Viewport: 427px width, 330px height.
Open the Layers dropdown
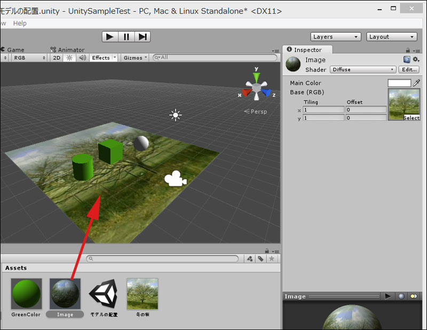(x=336, y=36)
